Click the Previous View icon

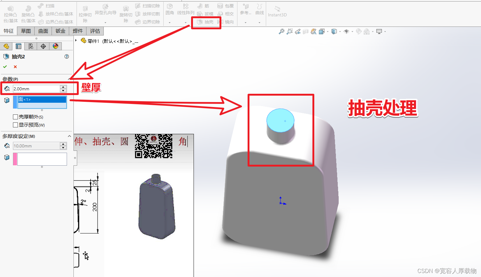coord(298,31)
